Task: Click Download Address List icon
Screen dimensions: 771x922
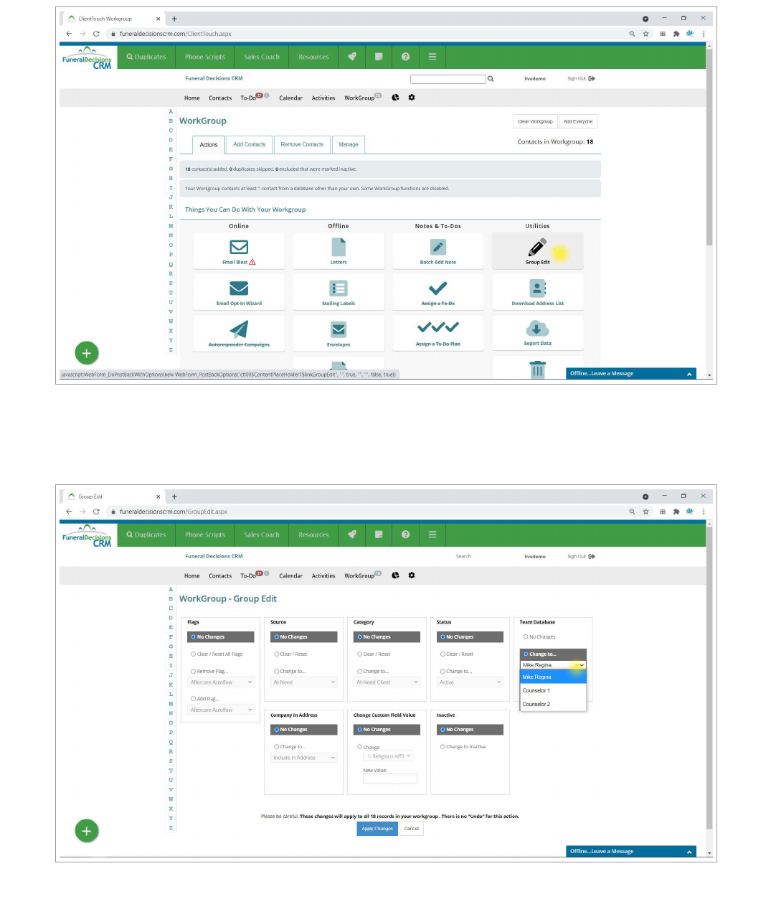Action: (537, 288)
